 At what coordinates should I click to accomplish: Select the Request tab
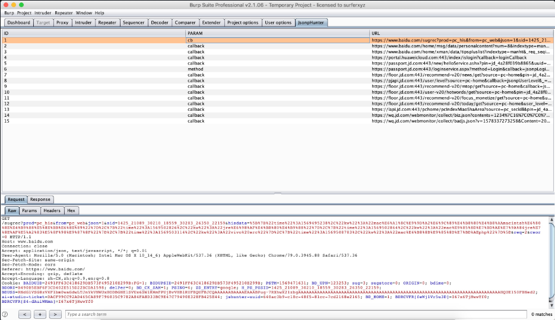[16, 199]
